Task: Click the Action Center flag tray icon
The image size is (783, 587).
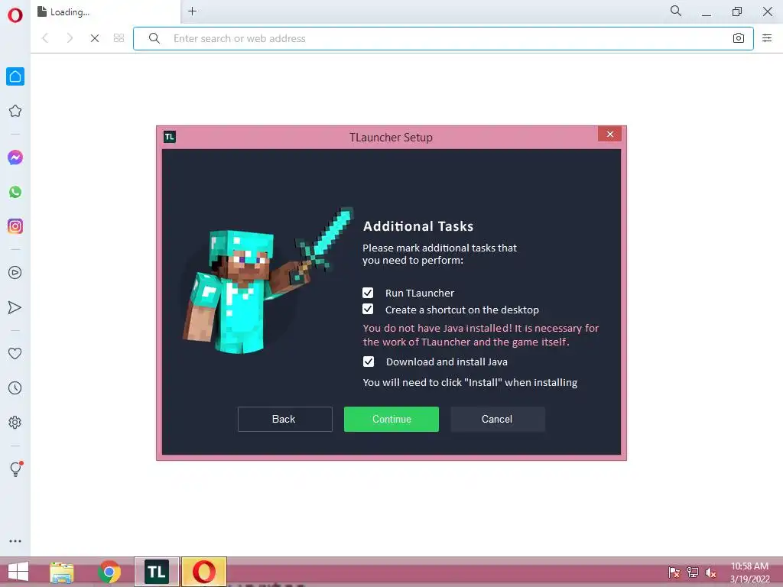Action: pyautogui.click(x=674, y=572)
